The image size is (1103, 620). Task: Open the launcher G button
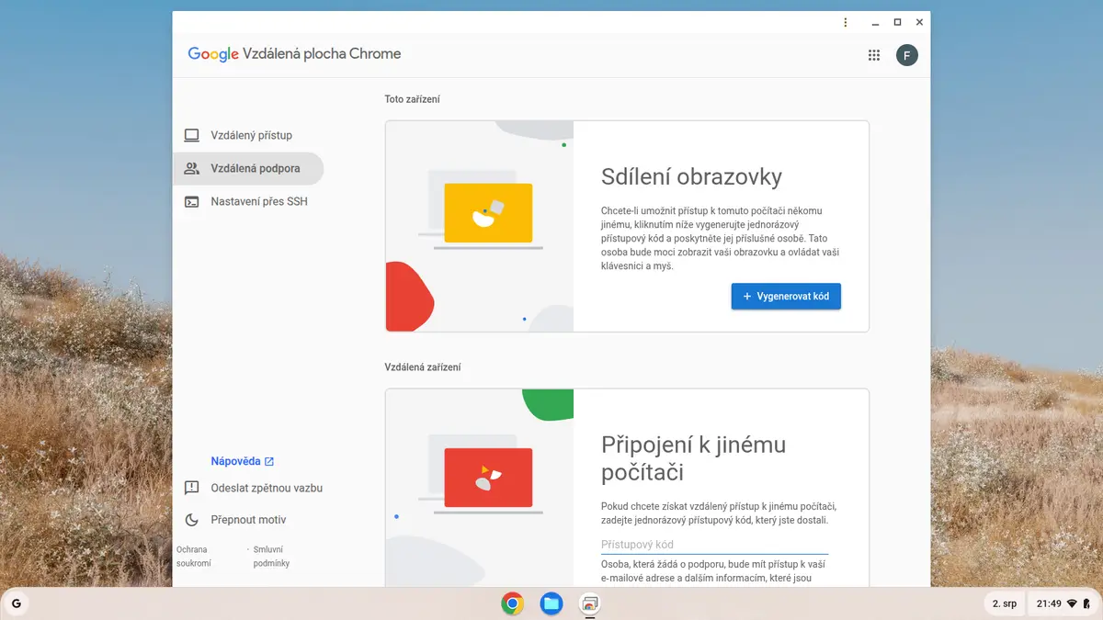pos(17,603)
